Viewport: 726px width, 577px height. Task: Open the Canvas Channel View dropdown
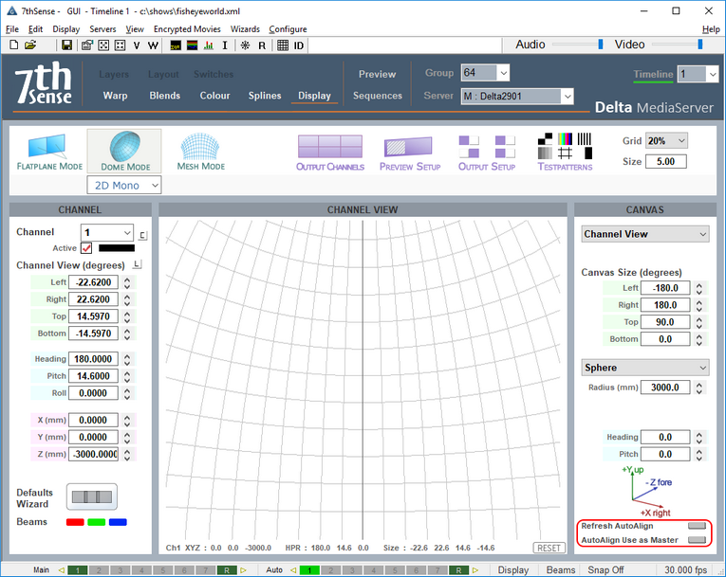[645, 234]
